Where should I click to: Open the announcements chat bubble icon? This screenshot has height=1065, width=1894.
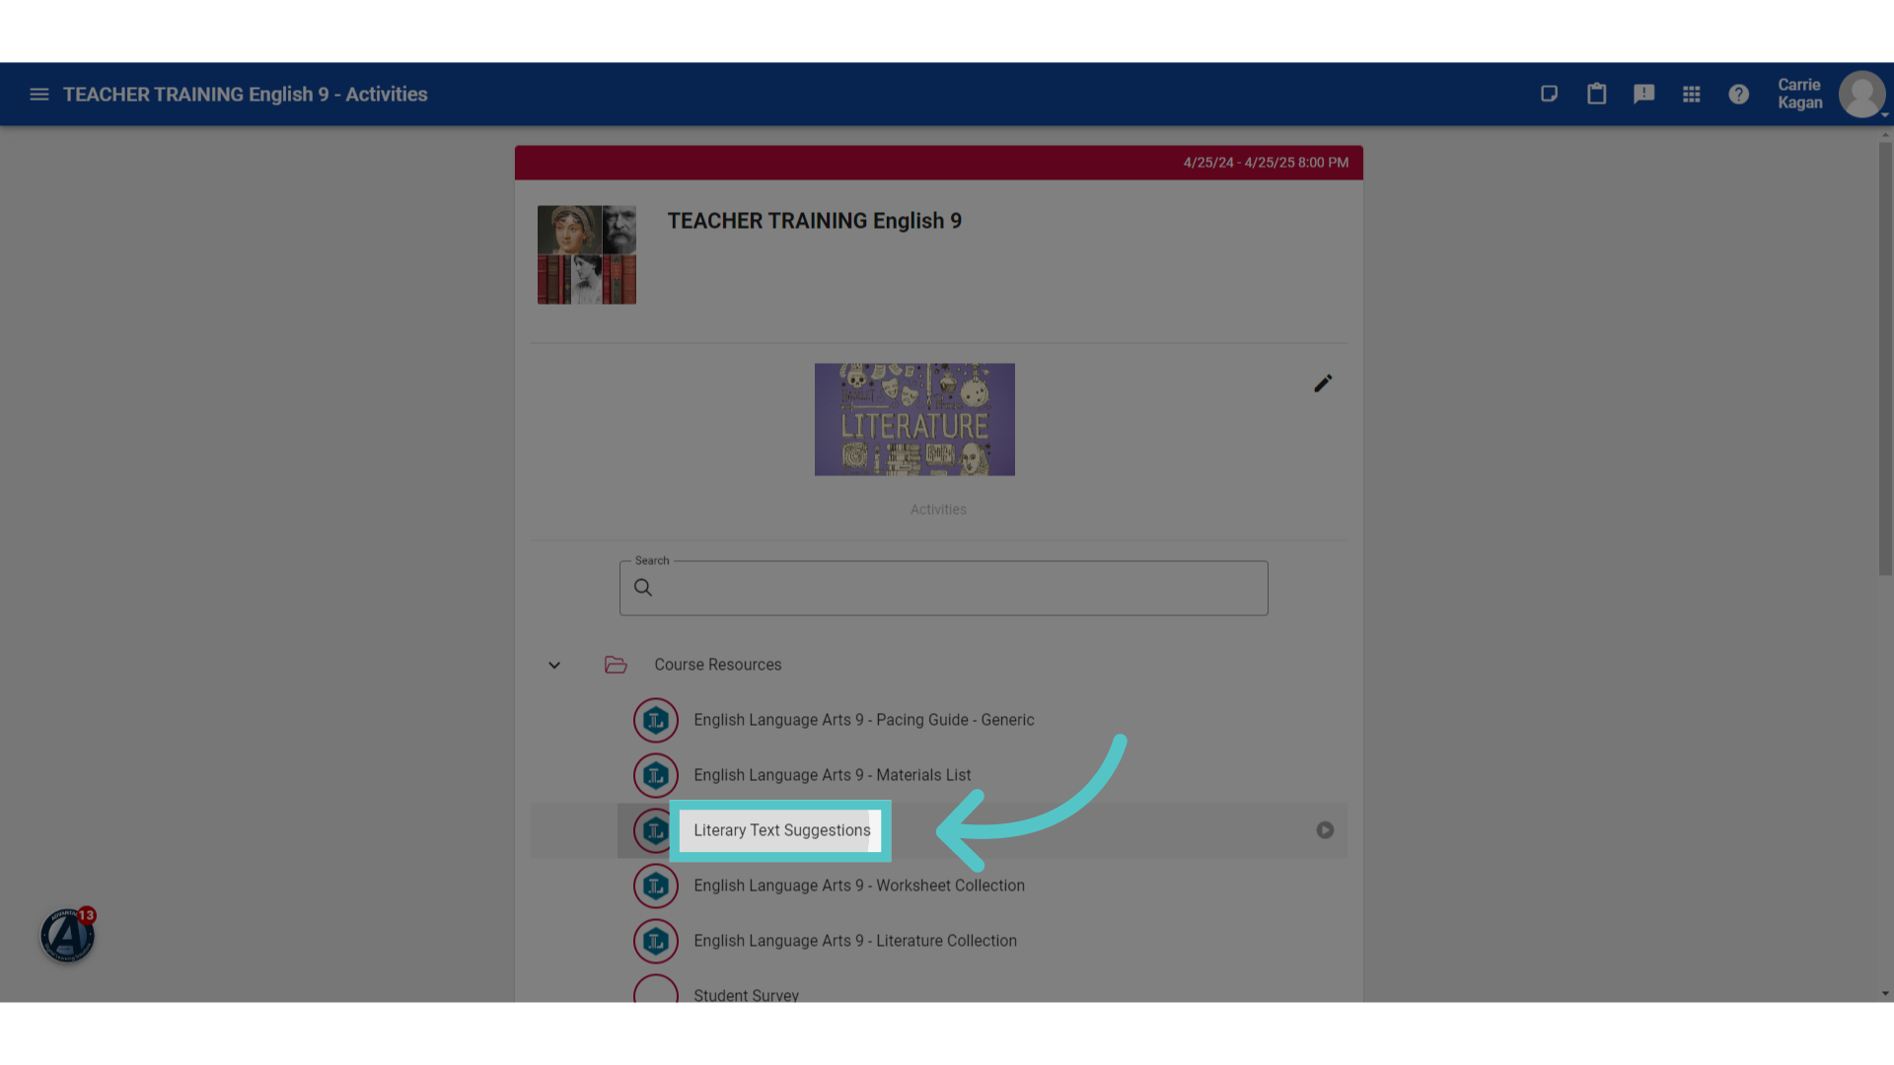[x=1643, y=94]
